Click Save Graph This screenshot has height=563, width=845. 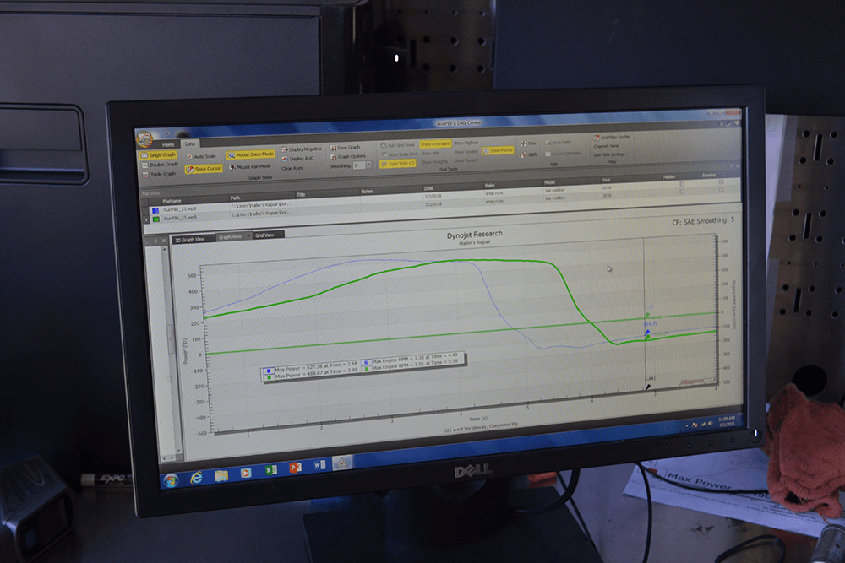[x=345, y=148]
